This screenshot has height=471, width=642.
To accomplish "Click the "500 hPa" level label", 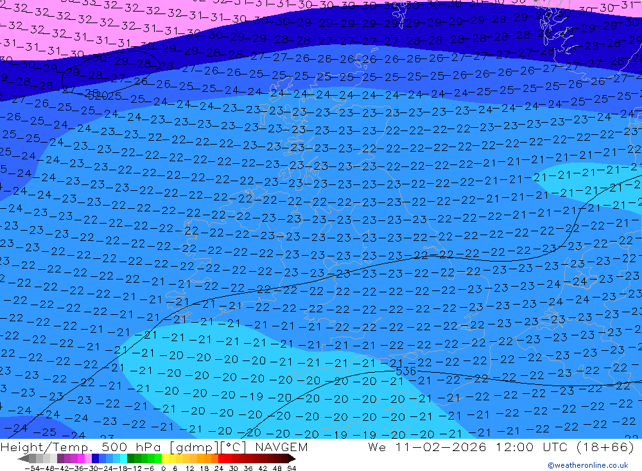I will [x=131, y=447].
